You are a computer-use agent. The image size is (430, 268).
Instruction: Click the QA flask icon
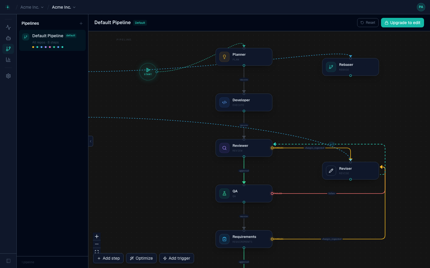(x=224, y=194)
